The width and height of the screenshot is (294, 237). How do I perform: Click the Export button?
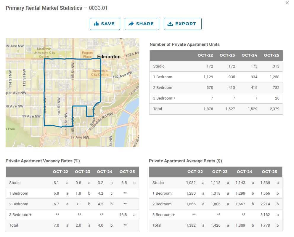coord(182,24)
